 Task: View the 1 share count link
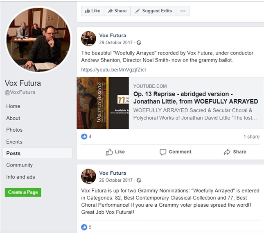(x=251, y=137)
